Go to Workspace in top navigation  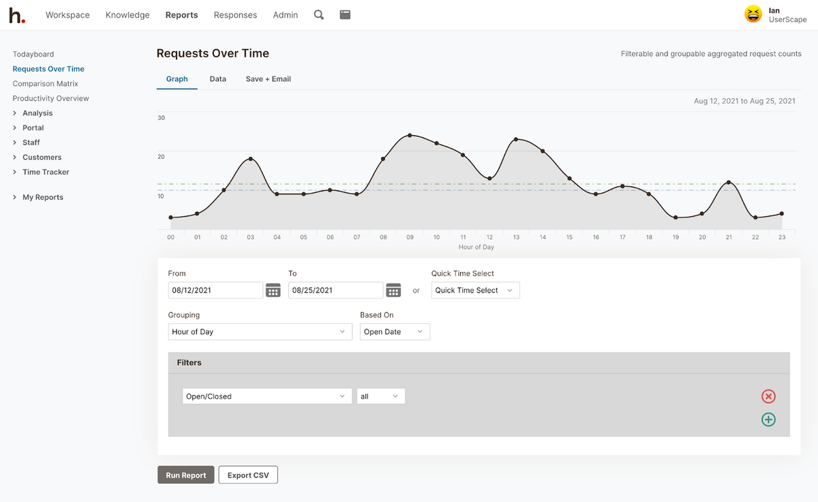pyautogui.click(x=67, y=15)
